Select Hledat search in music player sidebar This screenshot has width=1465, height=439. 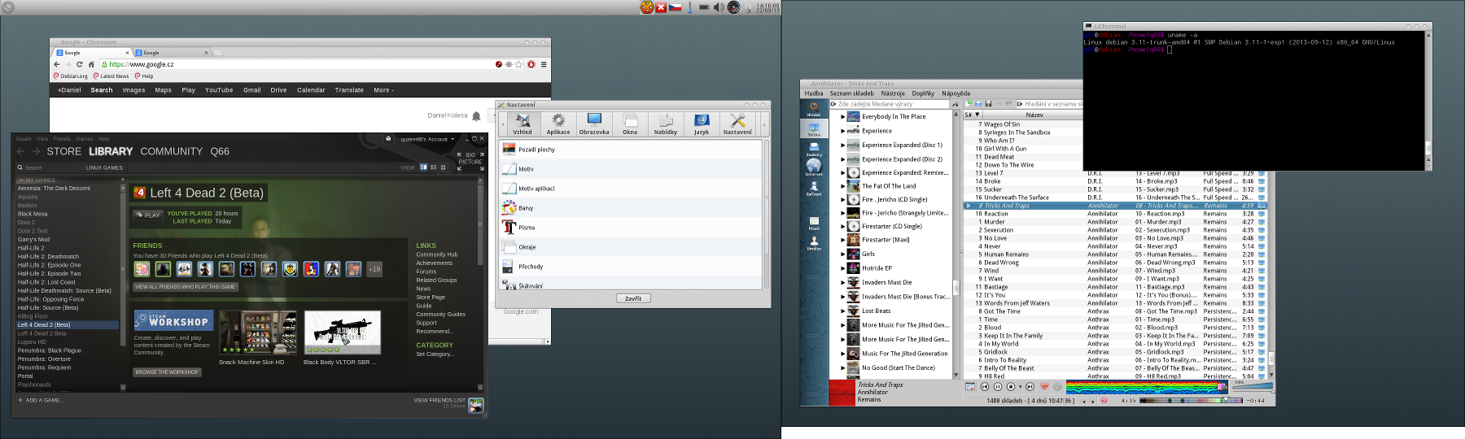pos(814,108)
